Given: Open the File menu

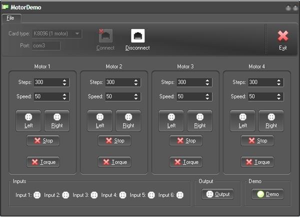Looking at the screenshot, I should coord(10,18).
